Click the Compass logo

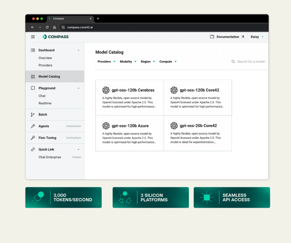click(x=55, y=37)
